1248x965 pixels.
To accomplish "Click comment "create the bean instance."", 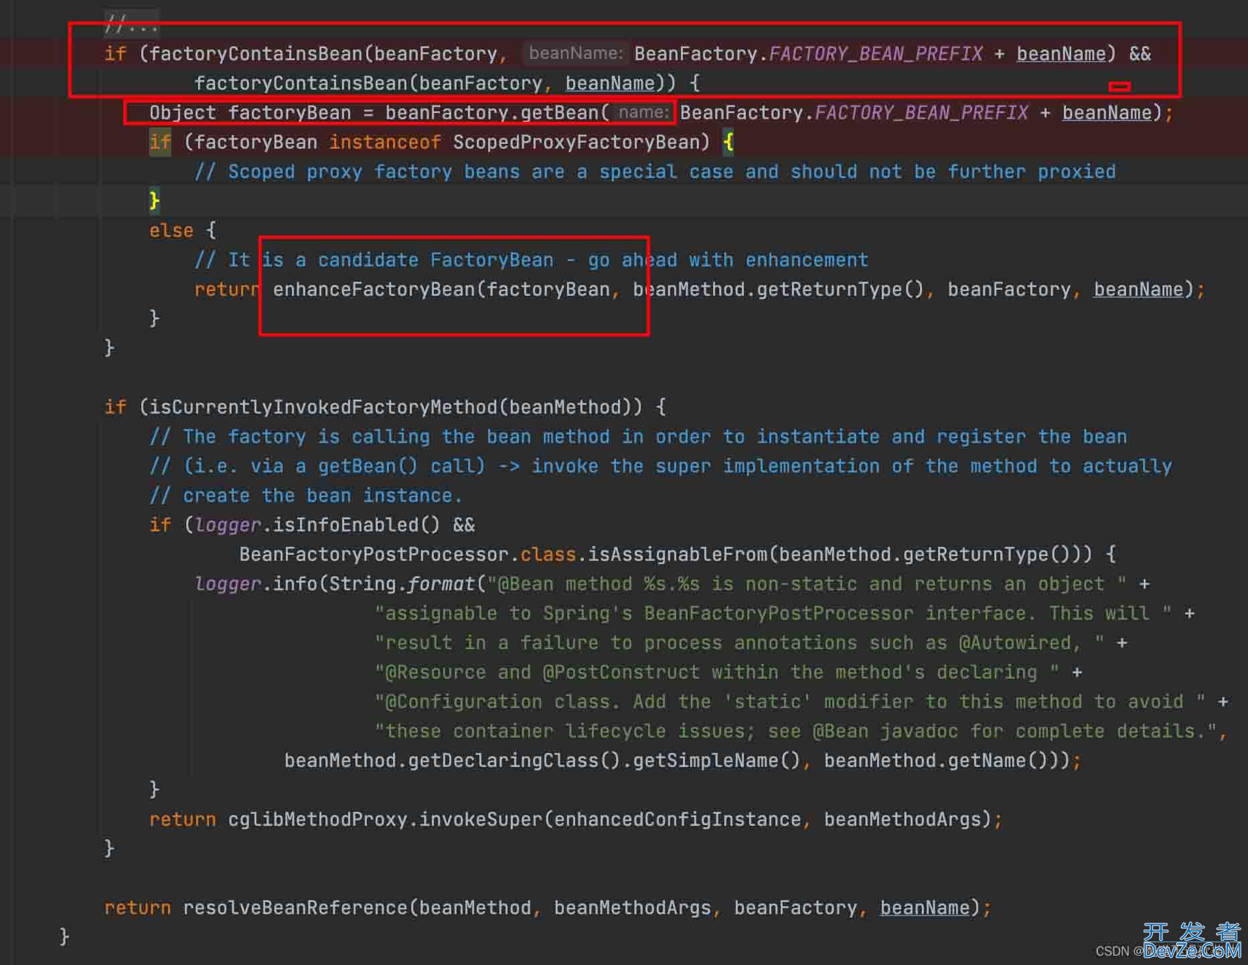I will (323, 495).
